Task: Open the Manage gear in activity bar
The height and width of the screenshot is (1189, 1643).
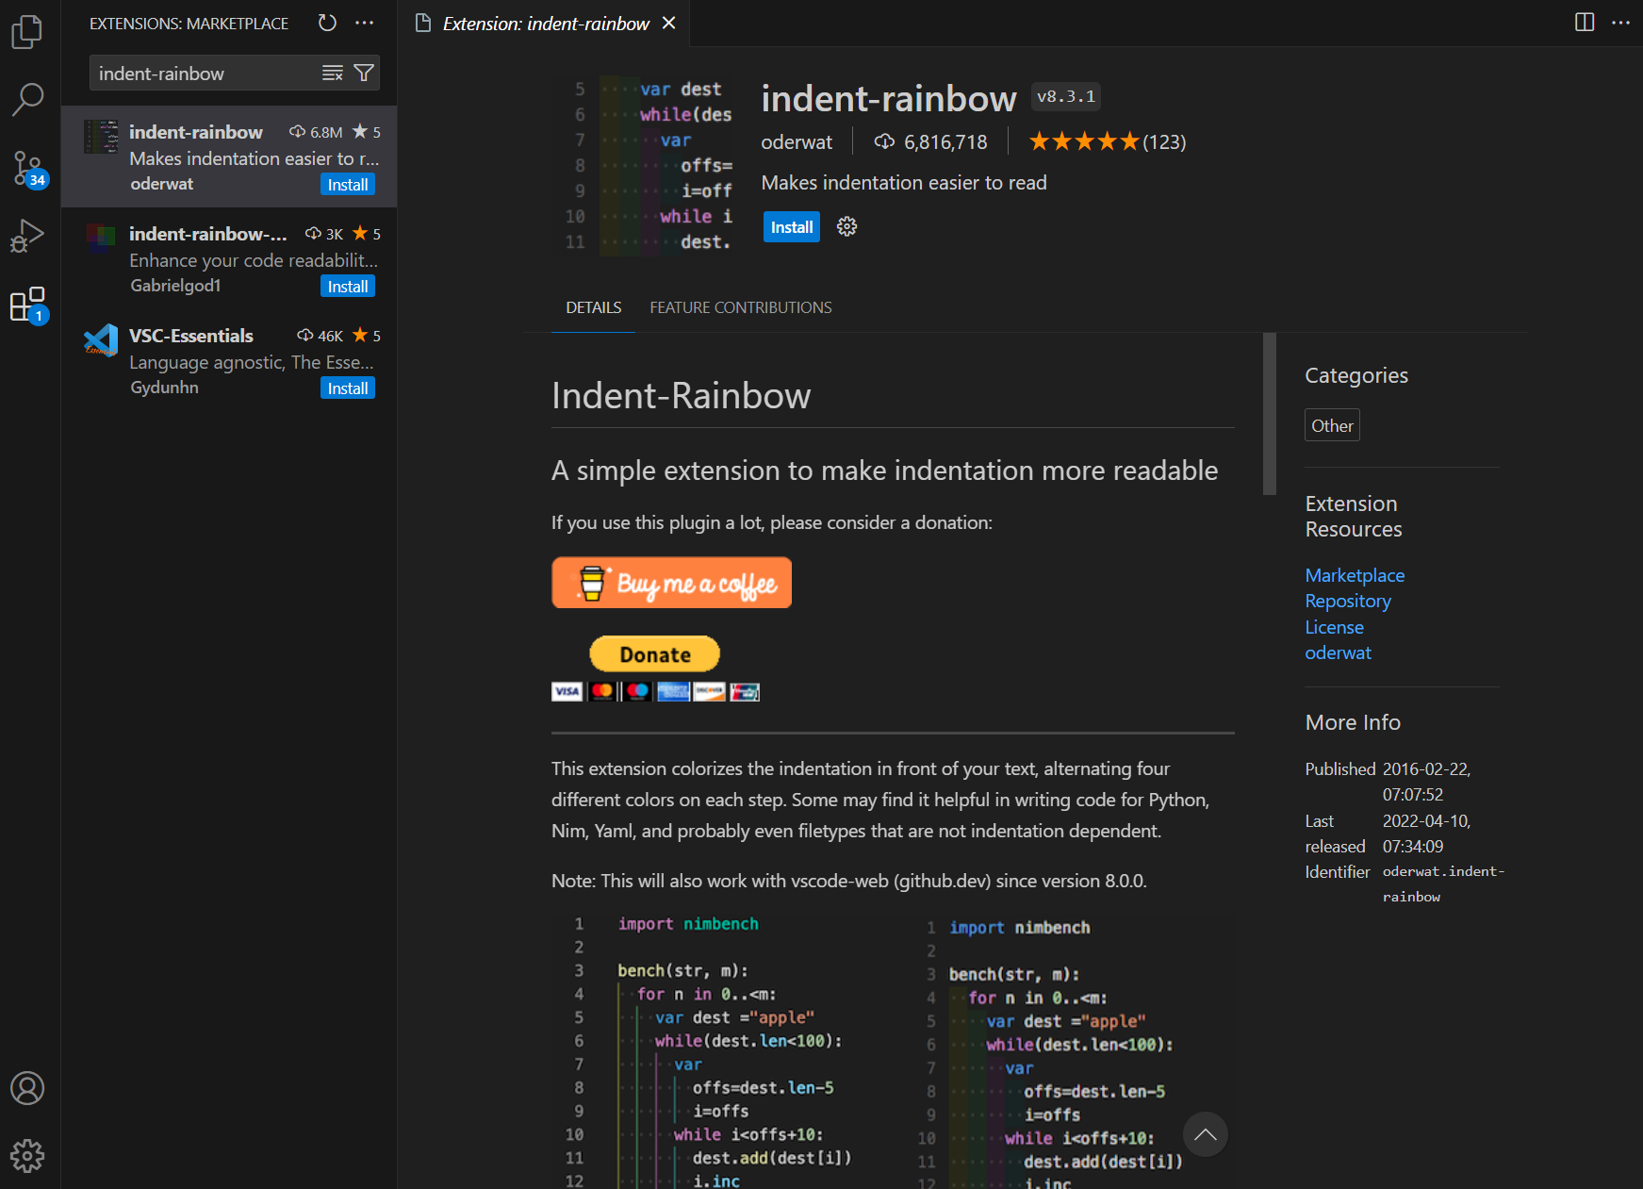Action: 26,1155
